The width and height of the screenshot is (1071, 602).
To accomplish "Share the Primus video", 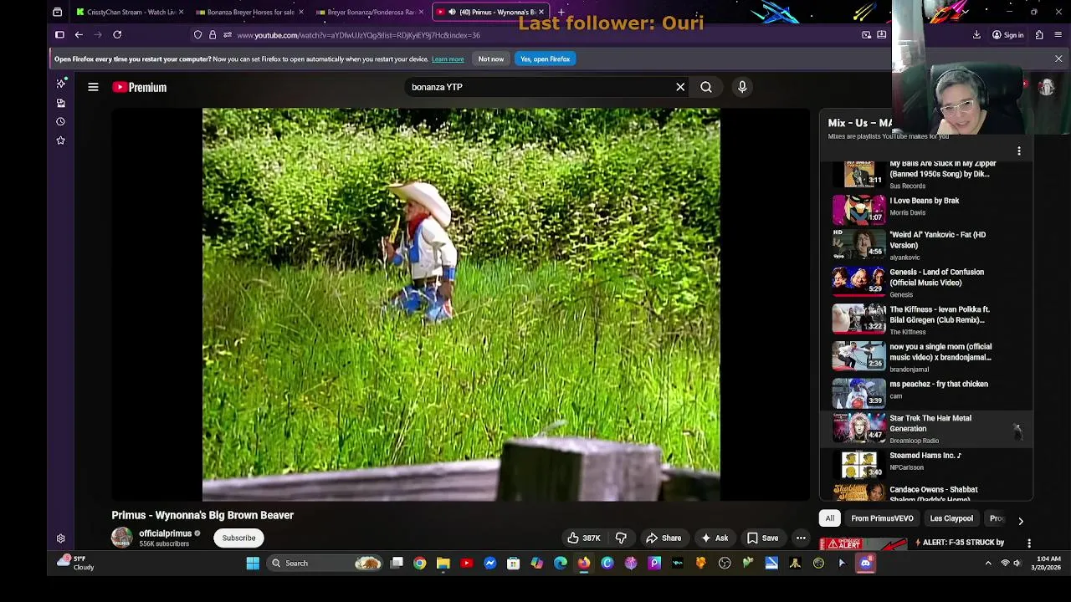I will click(x=664, y=538).
